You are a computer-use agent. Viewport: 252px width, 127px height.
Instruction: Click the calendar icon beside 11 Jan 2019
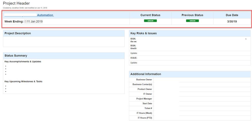(x=25, y=21)
